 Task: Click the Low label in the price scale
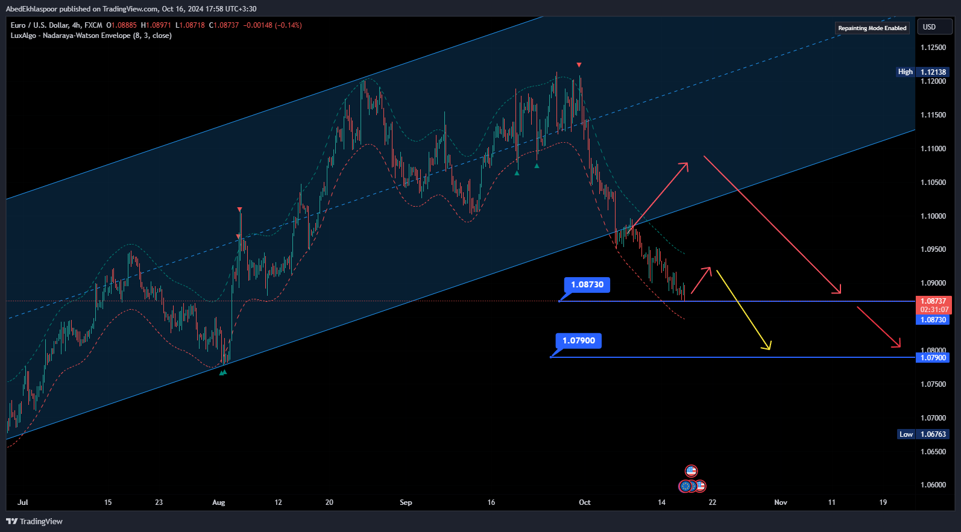point(906,434)
